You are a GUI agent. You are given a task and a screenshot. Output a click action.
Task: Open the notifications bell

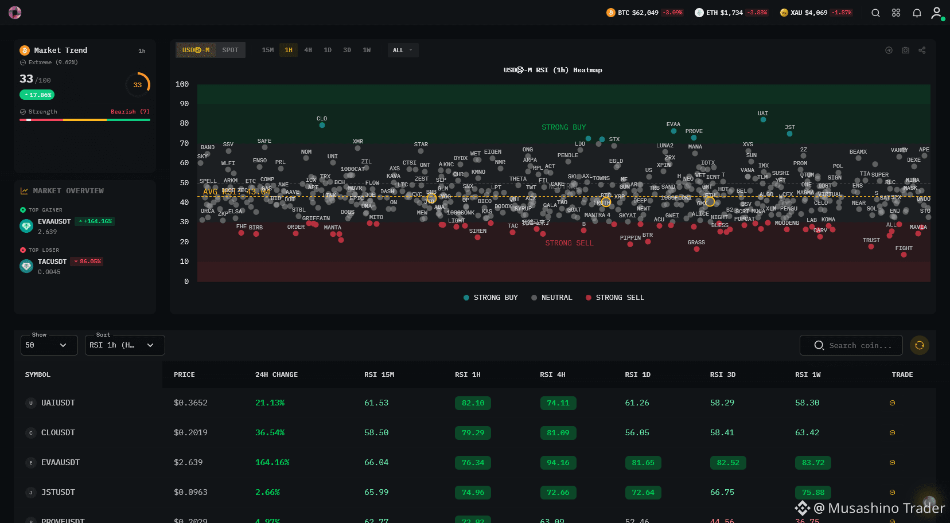917,13
